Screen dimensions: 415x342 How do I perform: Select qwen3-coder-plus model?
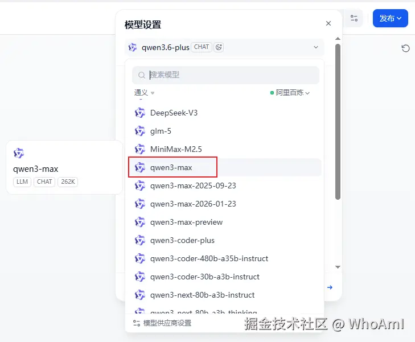coord(225,241)
